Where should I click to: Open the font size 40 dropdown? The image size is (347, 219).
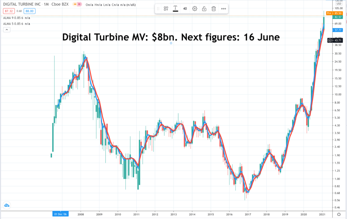point(185,8)
